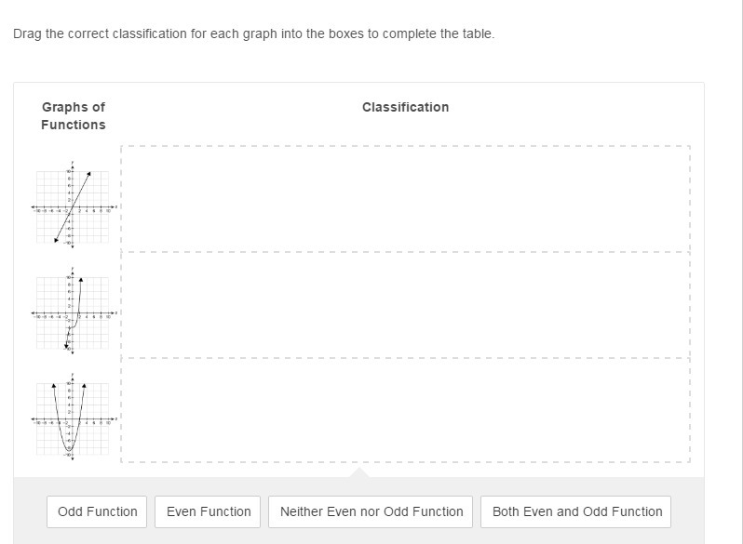The height and width of the screenshot is (544, 743).
Task: Click the drop box beside the line graph
Action: 405,198
